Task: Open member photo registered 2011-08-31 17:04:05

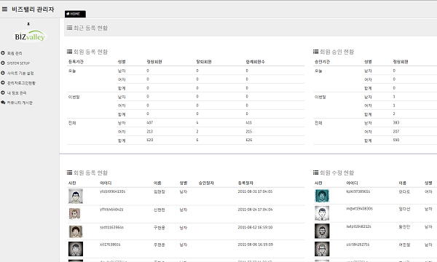Action: tap(76, 196)
